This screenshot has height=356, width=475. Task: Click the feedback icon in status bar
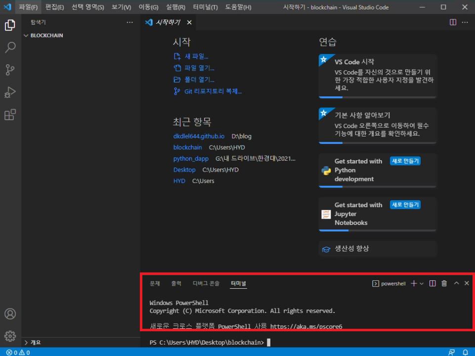pyautogui.click(x=451, y=353)
